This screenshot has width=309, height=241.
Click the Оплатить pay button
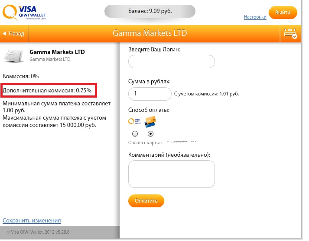click(x=146, y=201)
